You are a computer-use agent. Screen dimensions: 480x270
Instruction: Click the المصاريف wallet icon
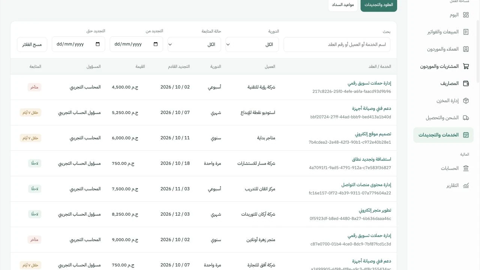pyautogui.click(x=466, y=83)
